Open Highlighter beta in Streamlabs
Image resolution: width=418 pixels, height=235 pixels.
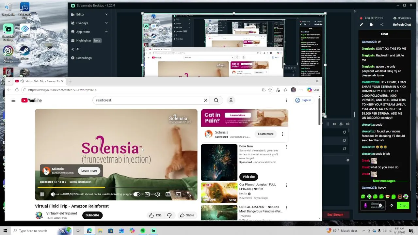point(87,40)
